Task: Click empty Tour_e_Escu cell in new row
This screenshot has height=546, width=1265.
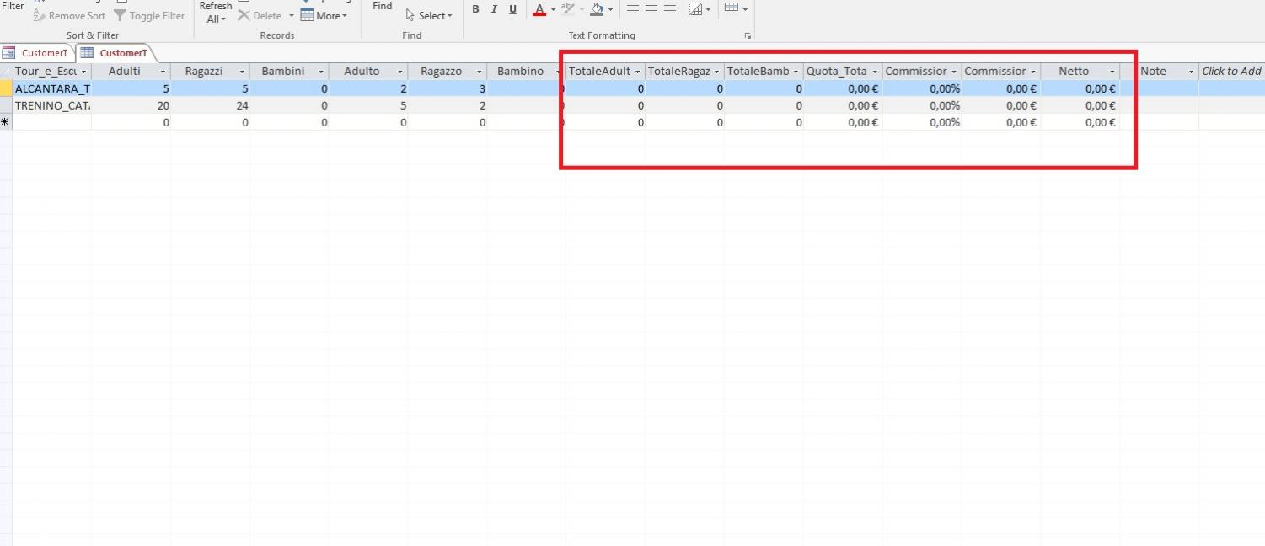Action: click(52, 122)
